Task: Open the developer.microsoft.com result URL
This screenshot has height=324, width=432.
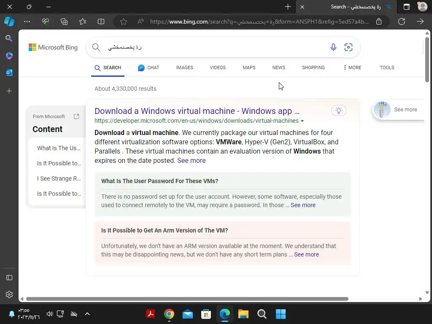Action: [197, 121]
